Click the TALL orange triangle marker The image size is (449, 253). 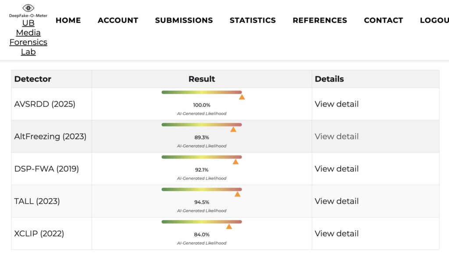pyautogui.click(x=237, y=194)
